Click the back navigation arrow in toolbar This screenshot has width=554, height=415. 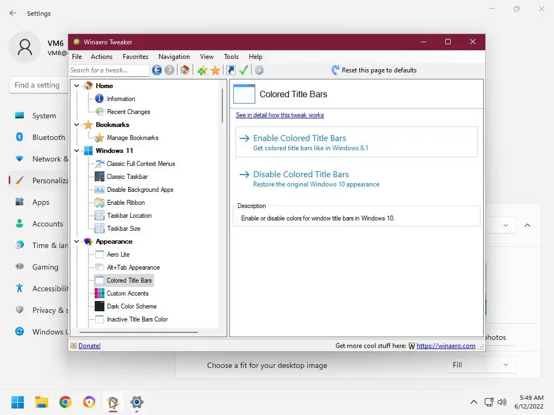[x=157, y=70]
